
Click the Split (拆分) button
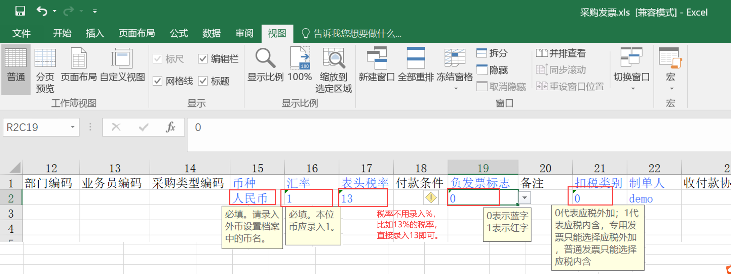492,53
